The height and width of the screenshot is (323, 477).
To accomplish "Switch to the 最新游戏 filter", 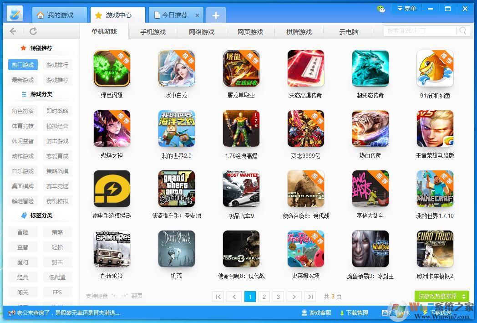I will [x=22, y=80].
